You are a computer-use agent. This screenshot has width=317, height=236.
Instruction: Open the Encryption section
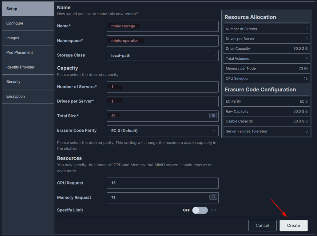pyautogui.click(x=28, y=96)
